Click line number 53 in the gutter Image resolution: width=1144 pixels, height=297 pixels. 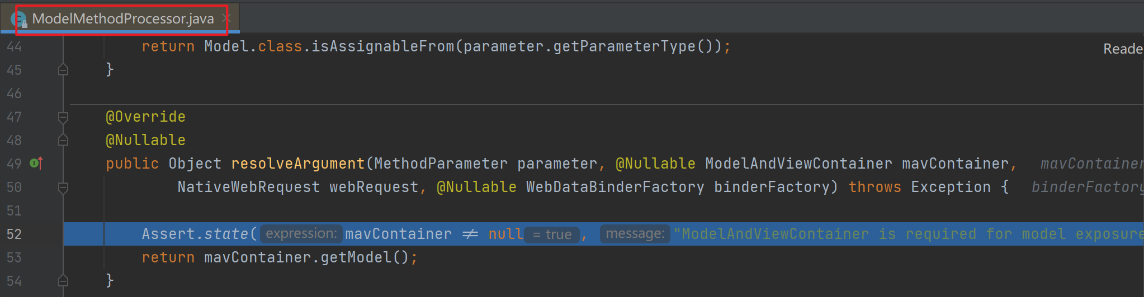[14, 257]
